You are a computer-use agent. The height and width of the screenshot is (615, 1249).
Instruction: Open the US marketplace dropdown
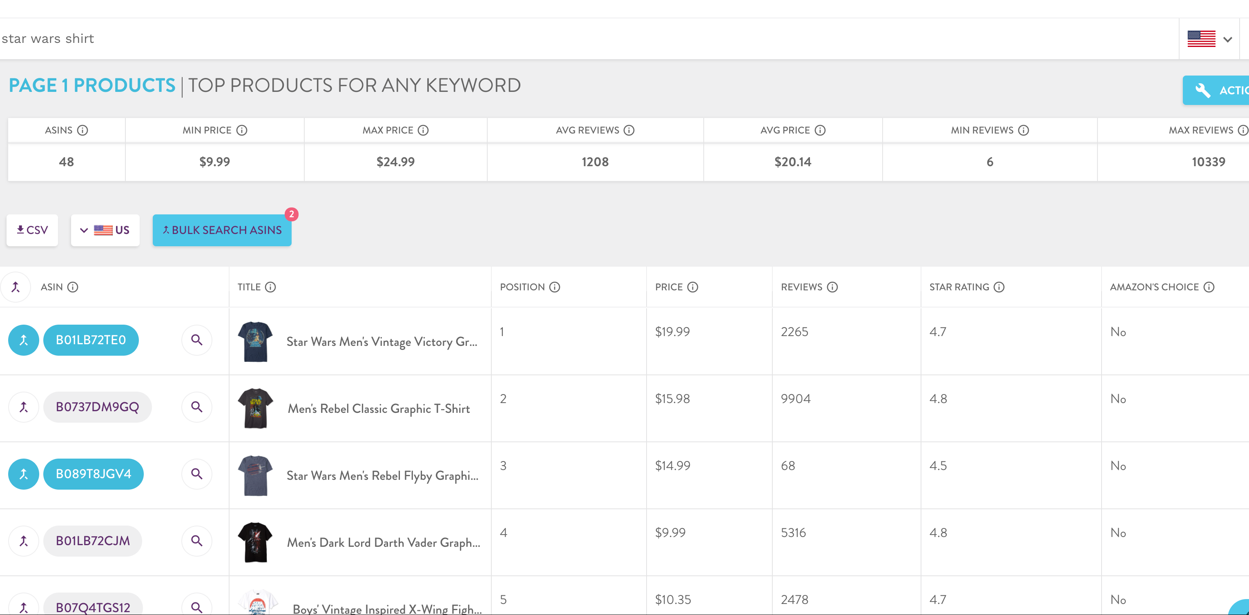click(x=105, y=230)
